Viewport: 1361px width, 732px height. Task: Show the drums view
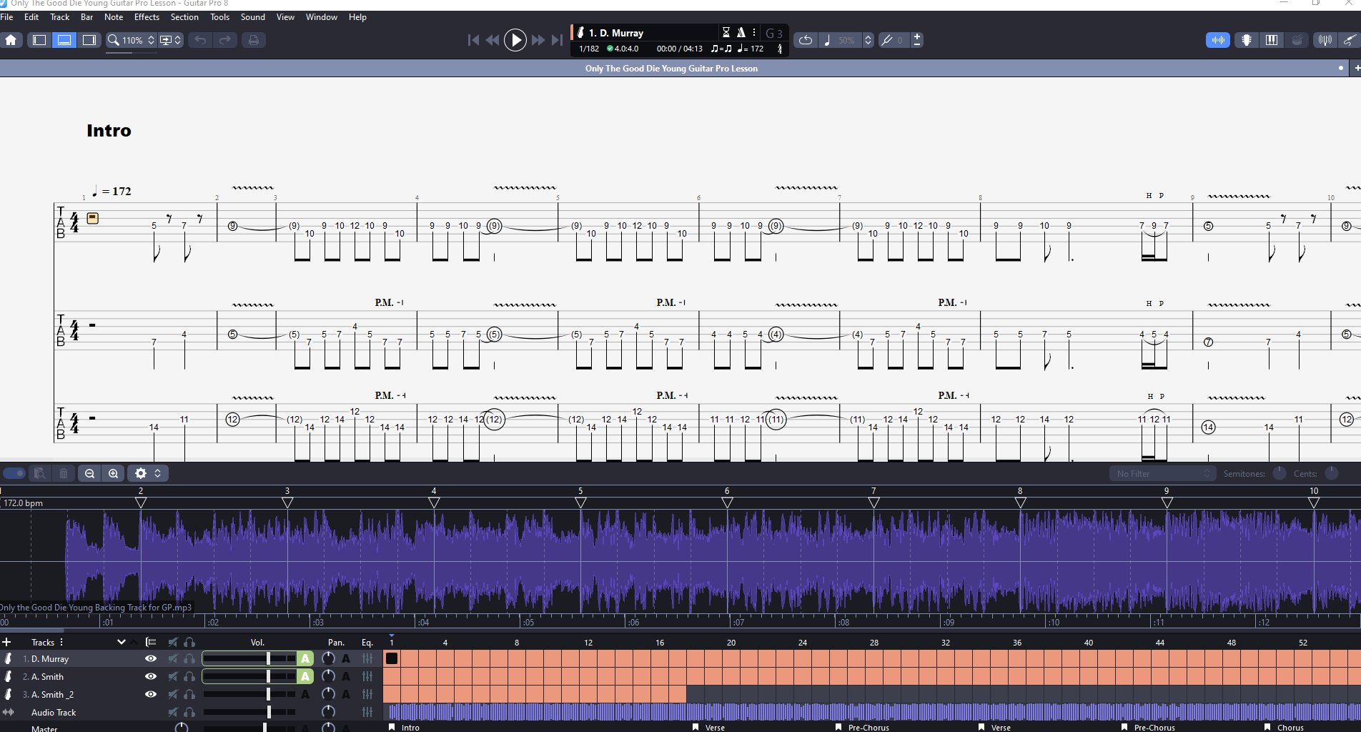click(1297, 40)
